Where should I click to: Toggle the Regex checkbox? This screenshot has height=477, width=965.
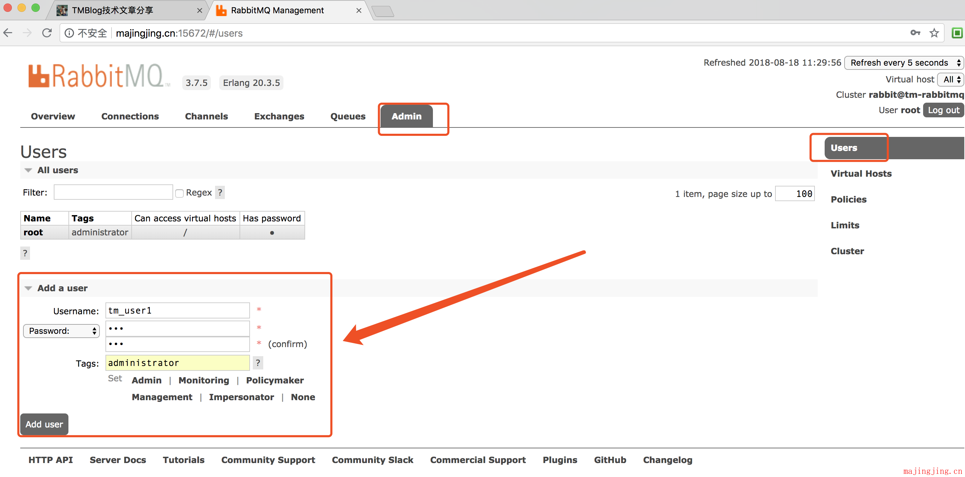pos(179,193)
